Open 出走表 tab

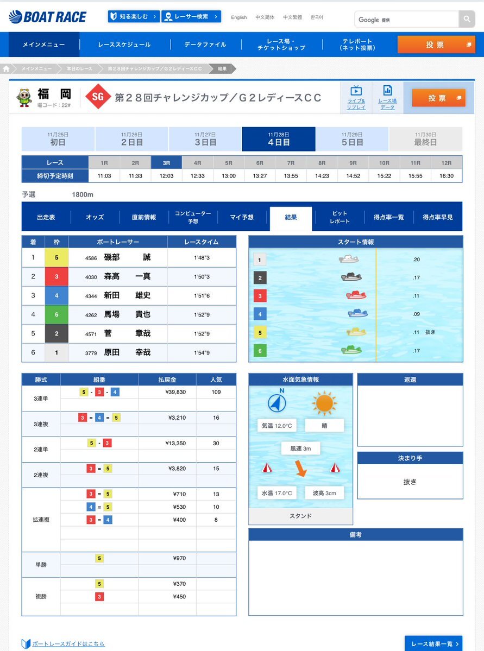[x=46, y=217]
